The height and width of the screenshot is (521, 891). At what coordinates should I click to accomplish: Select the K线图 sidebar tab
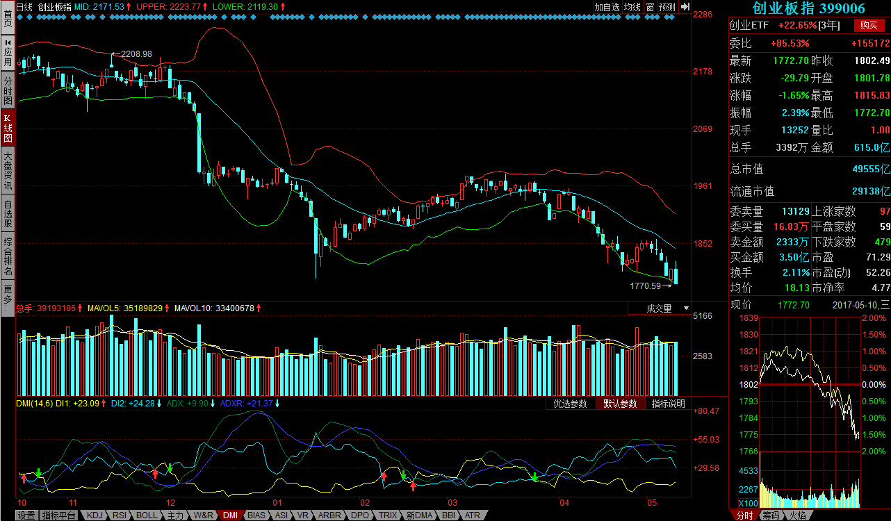[7, 129]
